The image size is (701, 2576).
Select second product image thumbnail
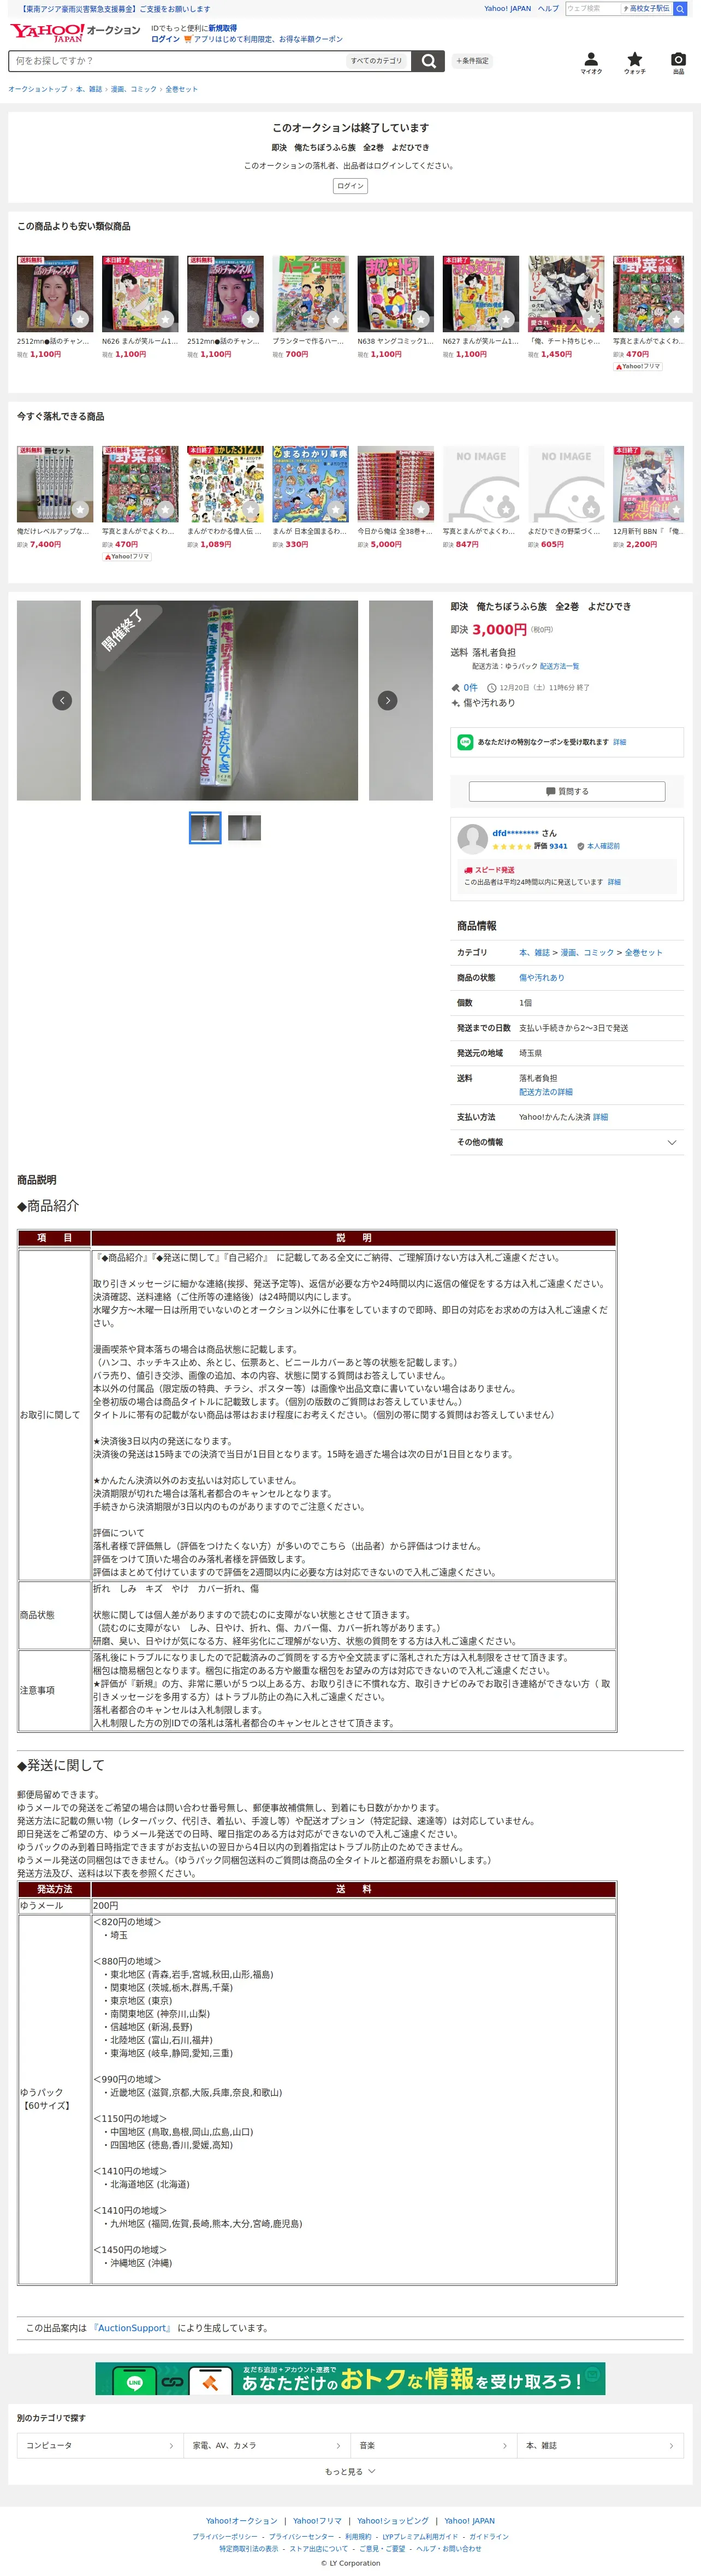tap(245, 828)
